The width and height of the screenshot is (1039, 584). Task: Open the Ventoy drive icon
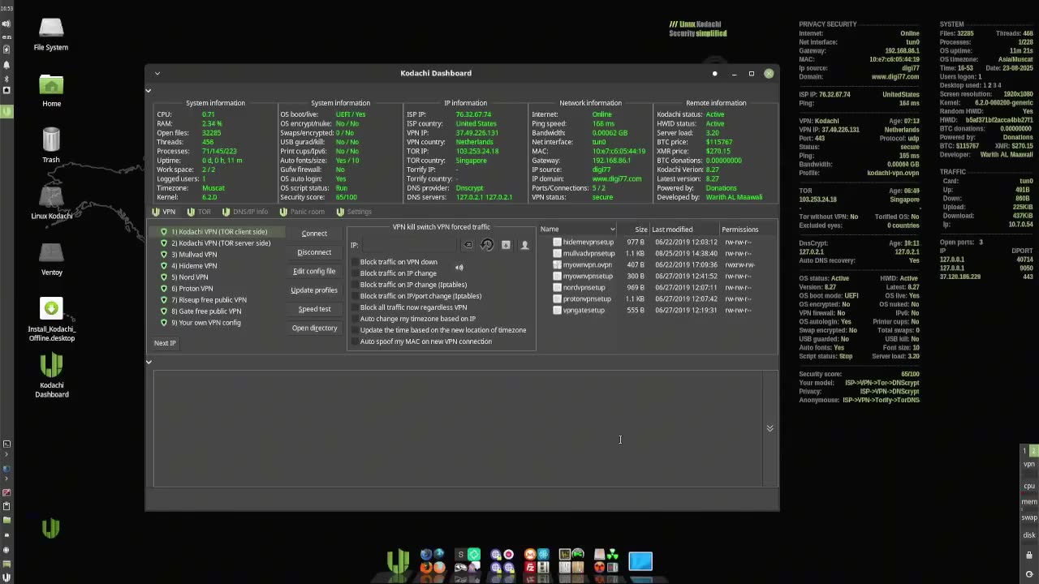pos(51,258)
